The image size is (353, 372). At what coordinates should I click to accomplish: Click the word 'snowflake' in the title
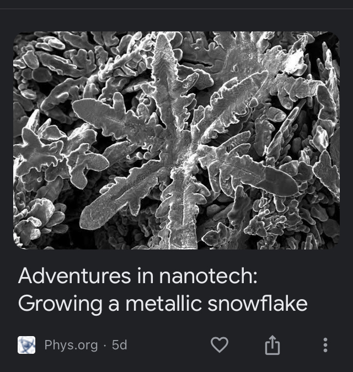point(258,303)
